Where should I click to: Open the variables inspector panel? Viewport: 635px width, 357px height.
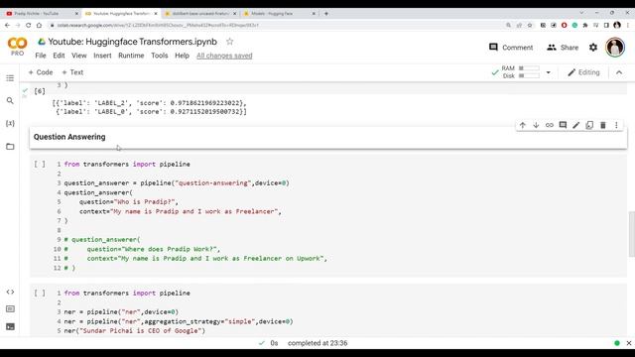(10, 123)
